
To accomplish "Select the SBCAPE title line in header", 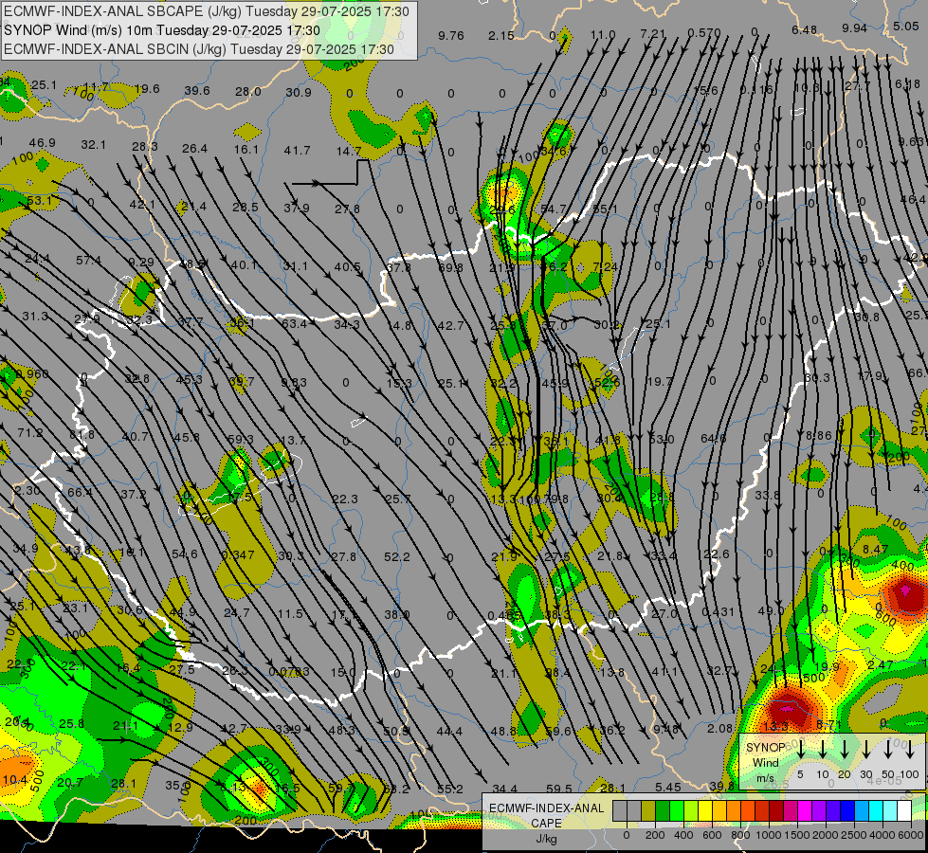I will tap(206, 11).
